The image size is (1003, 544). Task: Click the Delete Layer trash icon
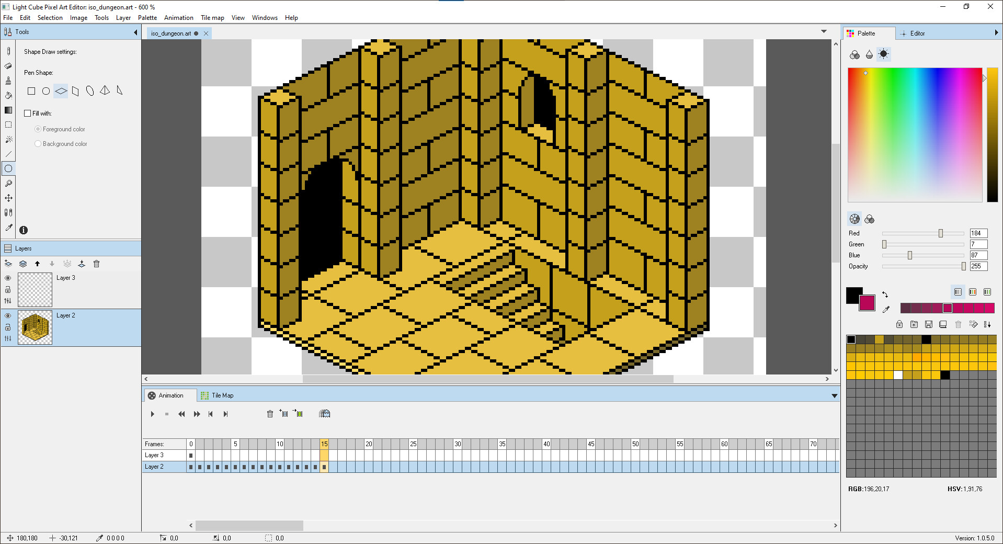(96, 264)
